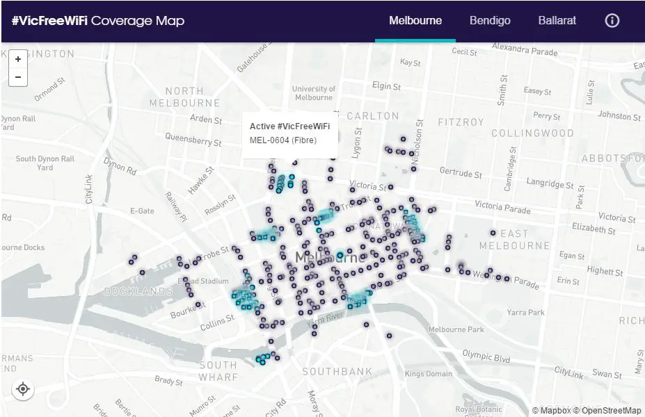Open the Ballarat tab
This screenshot has width=645, height=417.
click(x=557, y=21)
